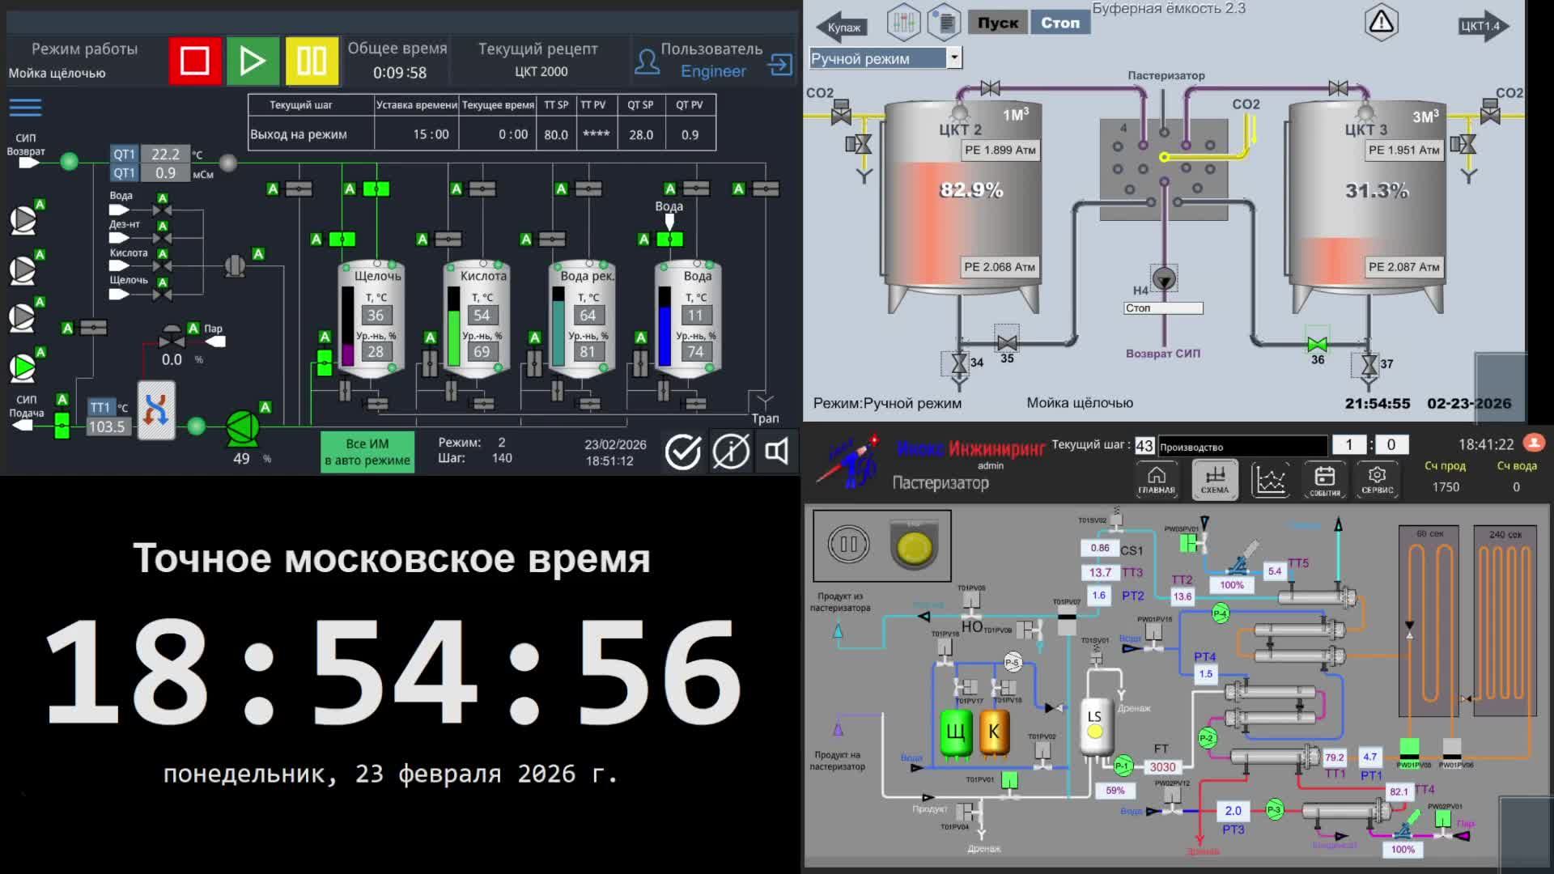Click the yellow pause button
The image size is (1554, 874).
[312, 61]
